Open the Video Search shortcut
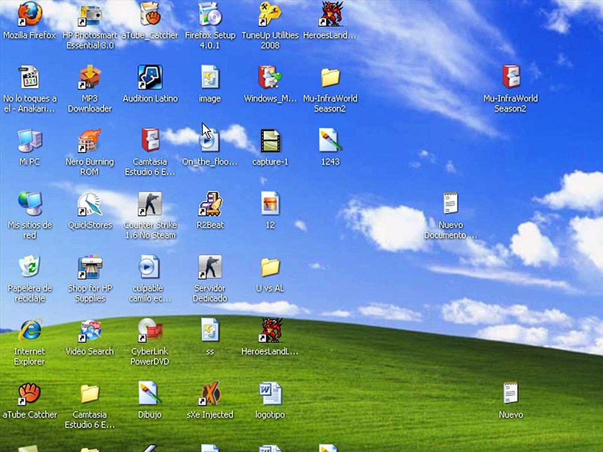 click(90, 330)
